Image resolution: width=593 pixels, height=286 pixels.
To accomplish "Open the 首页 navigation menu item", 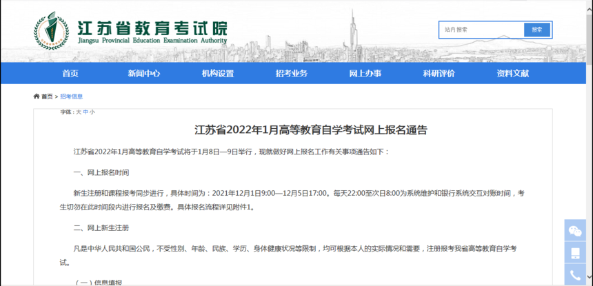I will coord(70,73).
